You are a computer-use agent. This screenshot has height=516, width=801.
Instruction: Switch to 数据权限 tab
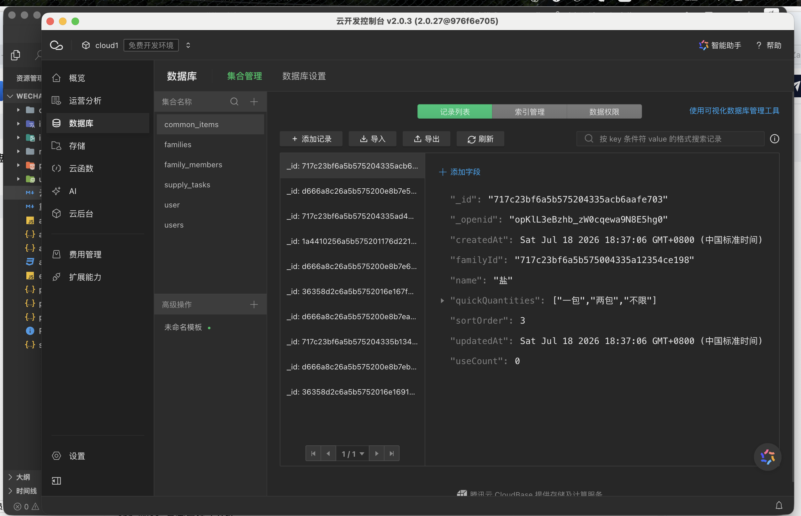coord(604,111)
